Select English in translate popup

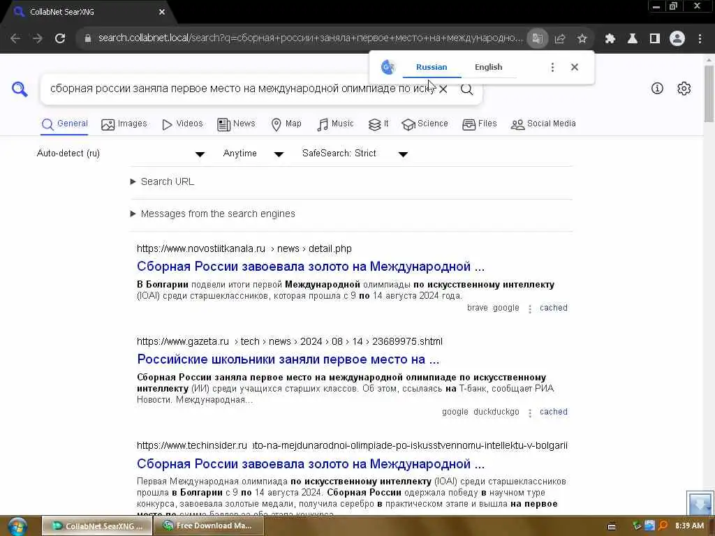tap(488, 67)
